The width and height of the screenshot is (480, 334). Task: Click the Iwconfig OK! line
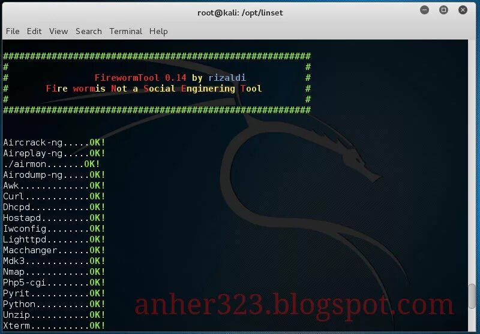[x=54, y=229]
